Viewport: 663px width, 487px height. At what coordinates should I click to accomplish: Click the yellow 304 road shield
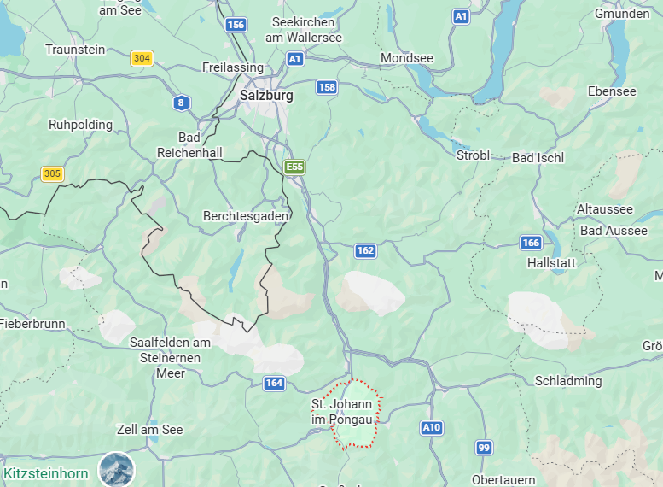[x=142, y=58]
